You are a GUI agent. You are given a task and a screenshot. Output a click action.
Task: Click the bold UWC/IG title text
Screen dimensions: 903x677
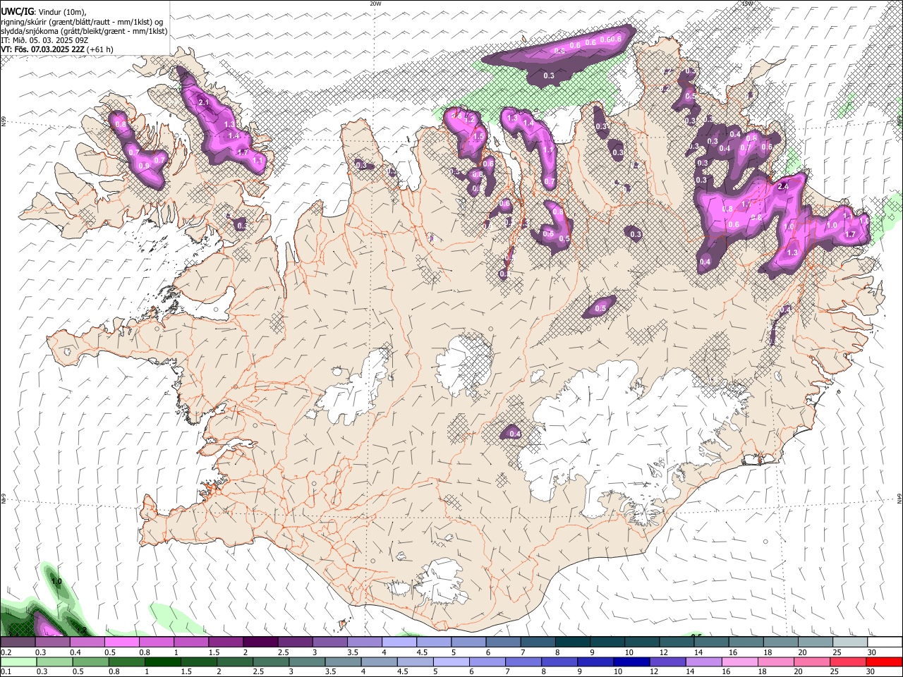pos(18,13)
